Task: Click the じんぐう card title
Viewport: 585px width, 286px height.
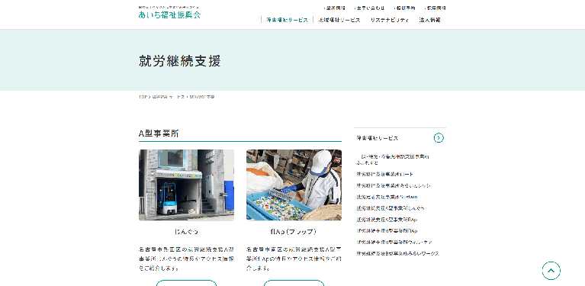Action: pyautogui.click(x=187, y=232)
